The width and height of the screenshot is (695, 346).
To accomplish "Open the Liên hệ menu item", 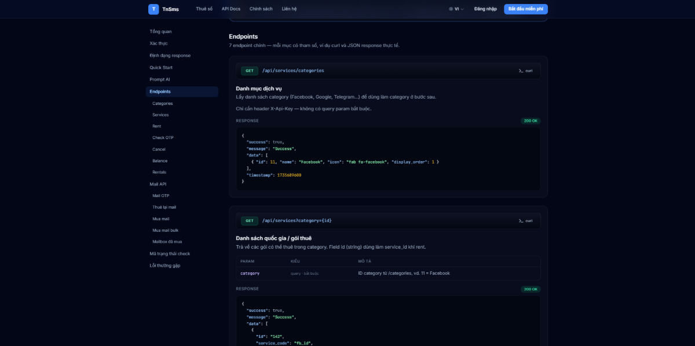I will (289, 9).
